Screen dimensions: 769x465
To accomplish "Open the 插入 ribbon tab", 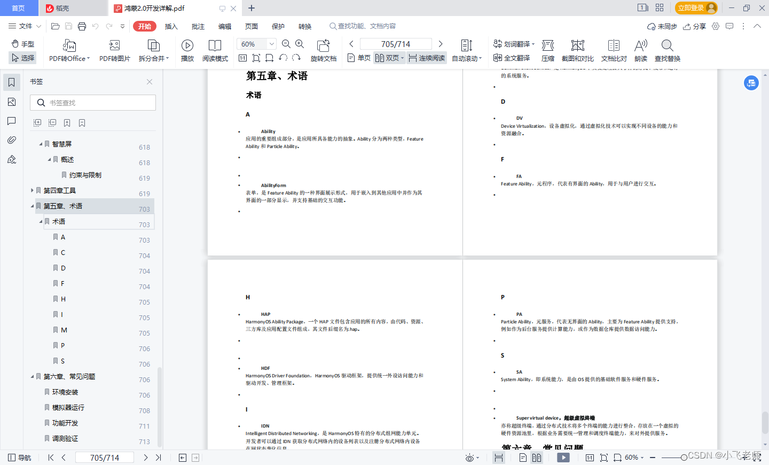I will click(171, 26).
